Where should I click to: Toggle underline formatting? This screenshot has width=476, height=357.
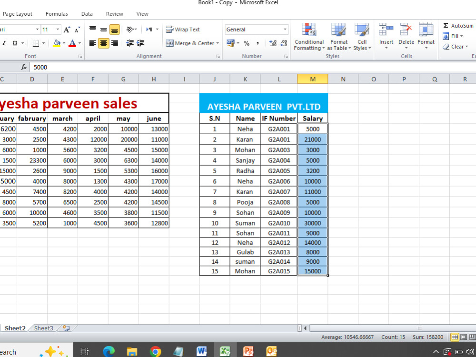pos(15,43)
